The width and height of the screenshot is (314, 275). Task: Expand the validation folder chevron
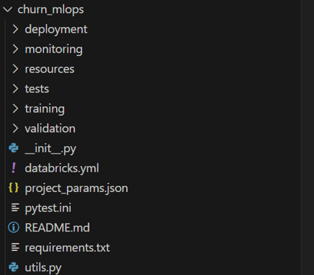[x=15, y=129]
